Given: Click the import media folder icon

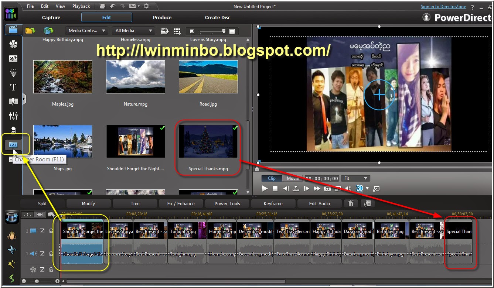Looking at the screenshot, I should coord(30,31).
